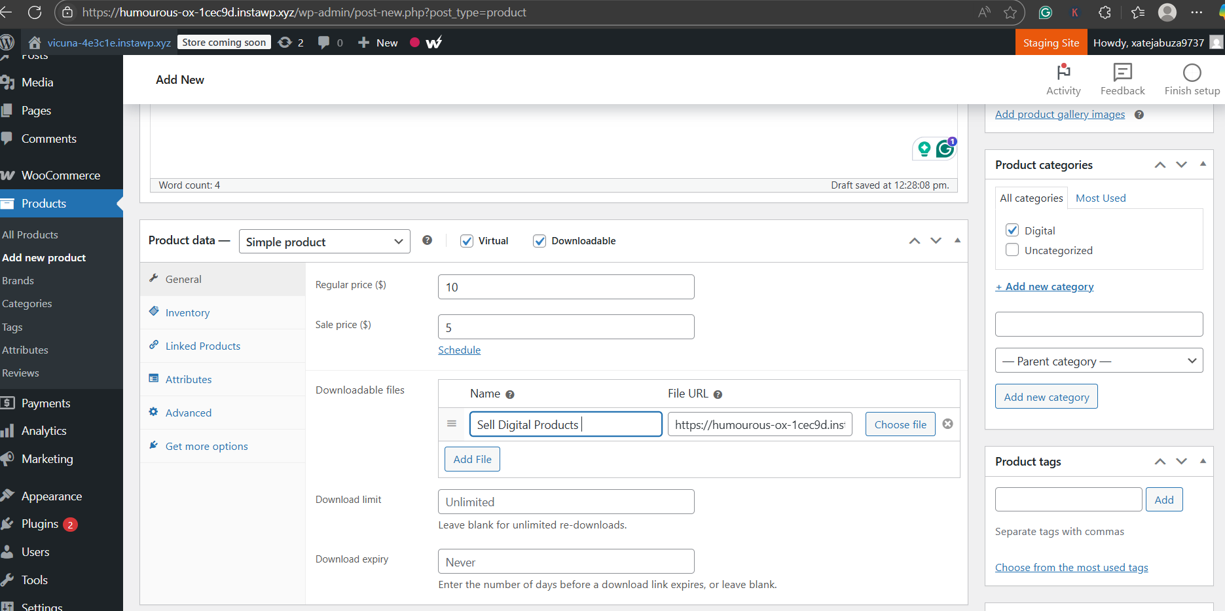This screenshot has height=611, width=1225.
Task: Click the Choose file button
Action: 900,424
